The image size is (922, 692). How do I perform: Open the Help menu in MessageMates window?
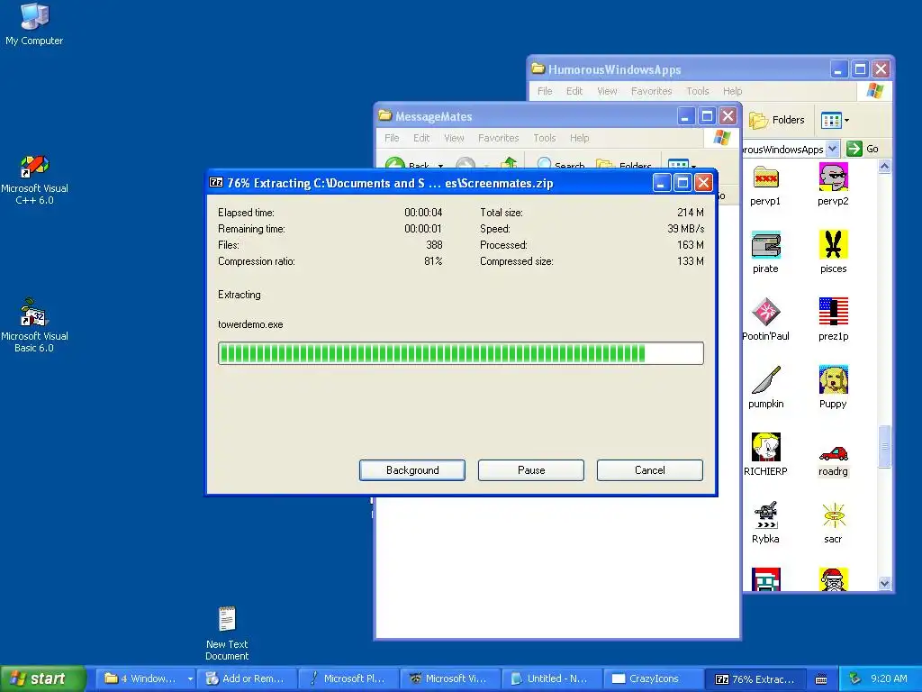[579, 138]
